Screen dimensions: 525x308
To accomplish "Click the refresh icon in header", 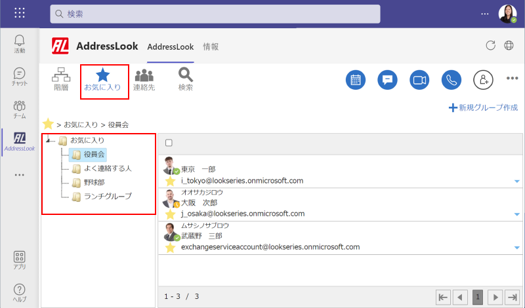I will point(490,46).
